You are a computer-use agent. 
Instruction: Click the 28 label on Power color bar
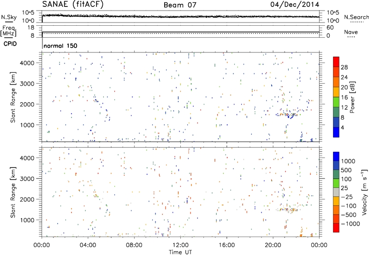pyautogui.click(x=344, y=67)
